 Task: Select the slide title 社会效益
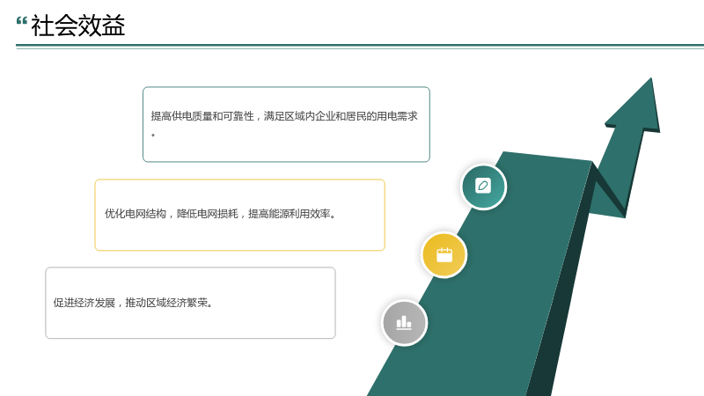[77, 26]
